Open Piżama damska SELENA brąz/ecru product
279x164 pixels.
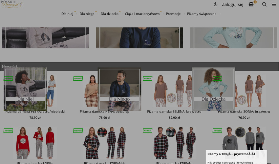(174, 112)
